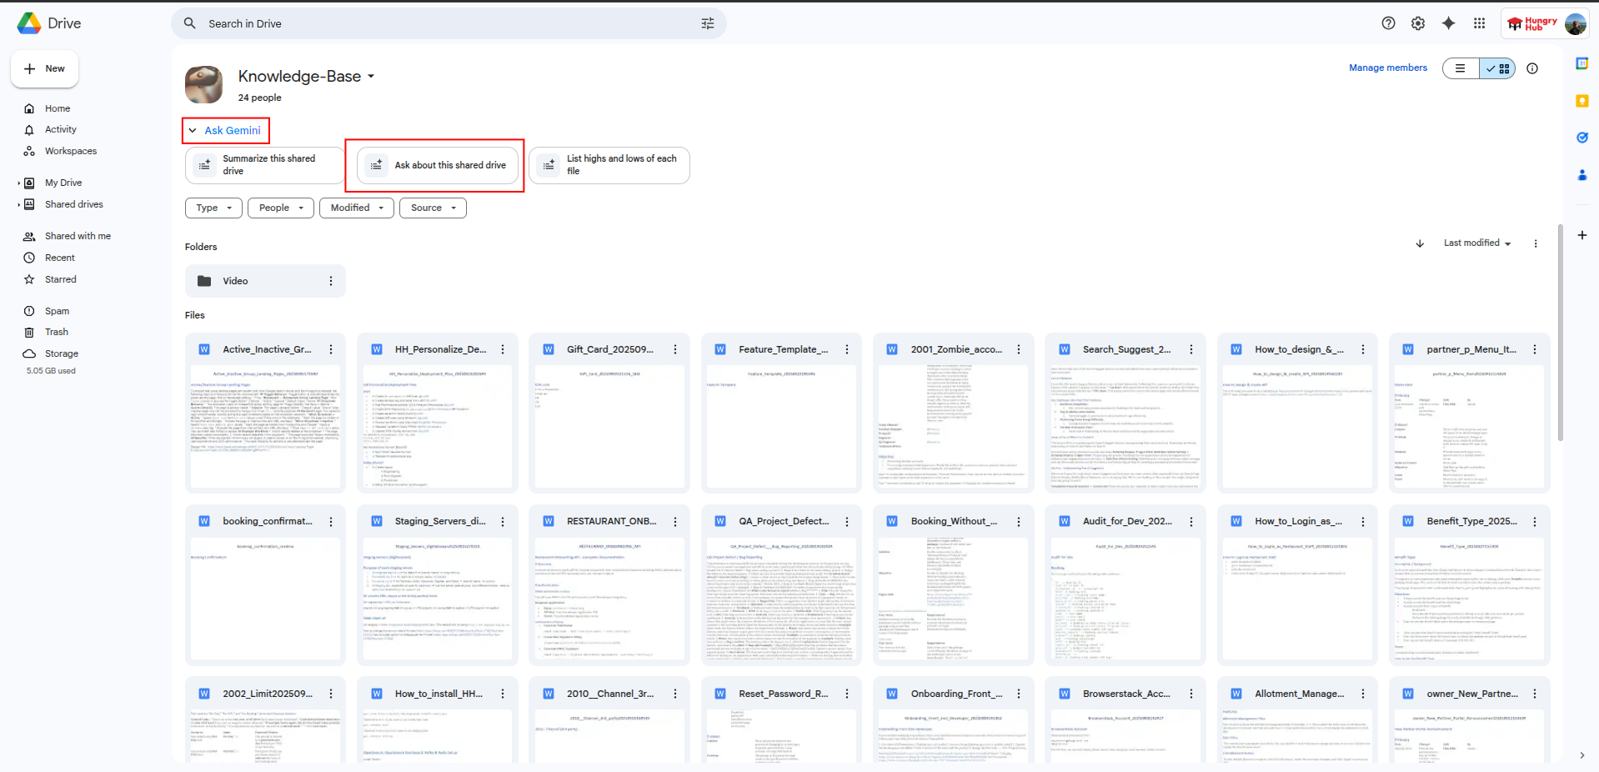Click Summarize this shared drive button
1599x772 pixels.
tap(264, 165)
